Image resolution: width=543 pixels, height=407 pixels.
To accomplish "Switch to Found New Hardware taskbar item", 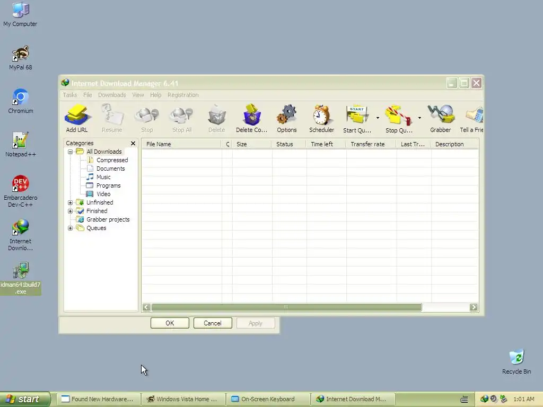I will pyautogui.click(x=99, y=399).
